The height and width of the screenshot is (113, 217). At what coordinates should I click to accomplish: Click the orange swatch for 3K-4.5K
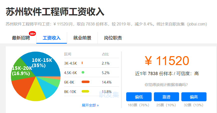click(82, 63)
